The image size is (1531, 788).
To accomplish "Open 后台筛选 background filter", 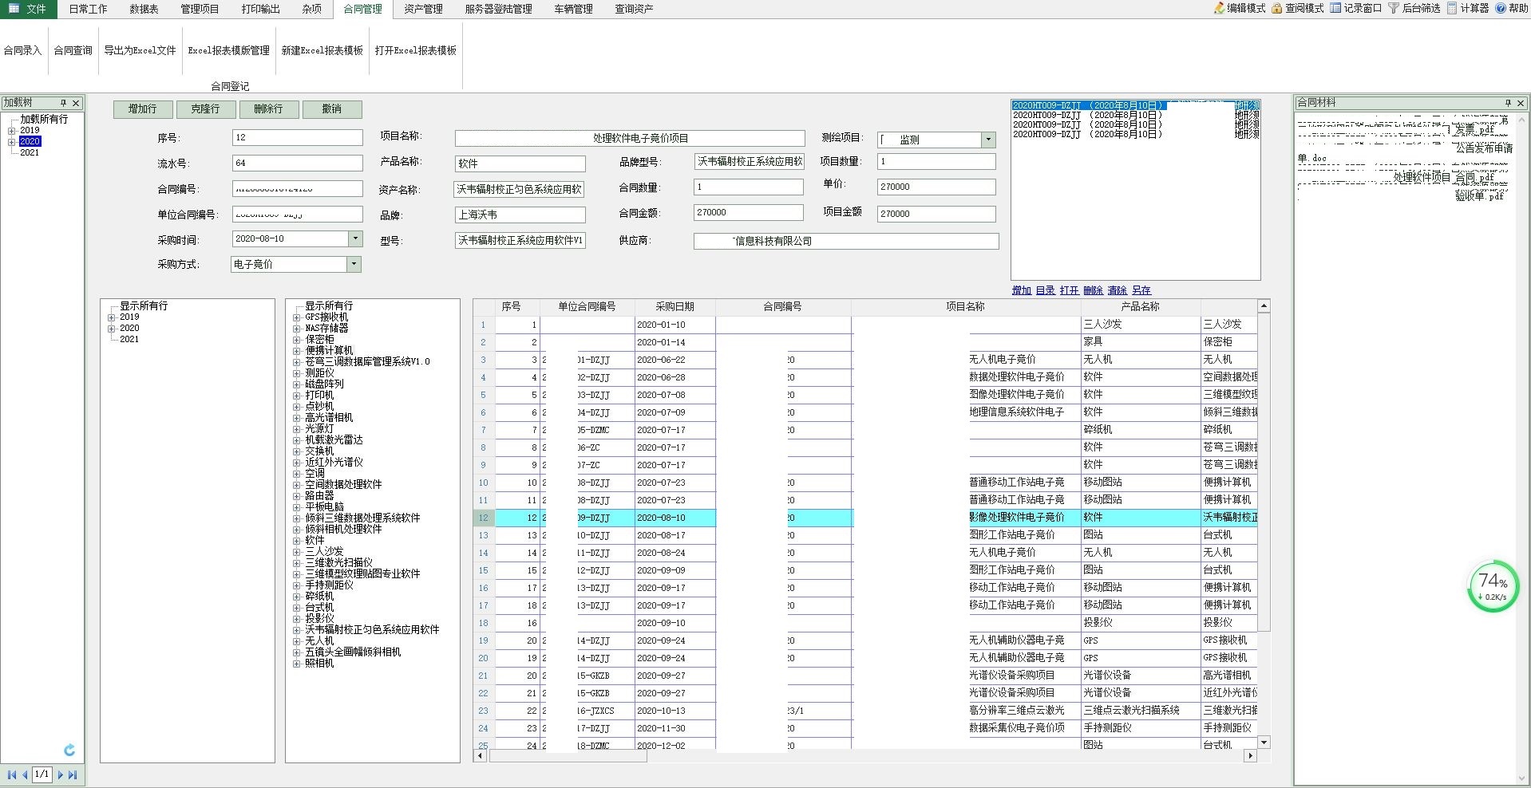I will point(1414,8).
